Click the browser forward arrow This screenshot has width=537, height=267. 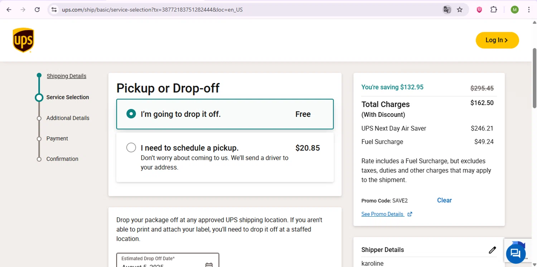point(23,10)
